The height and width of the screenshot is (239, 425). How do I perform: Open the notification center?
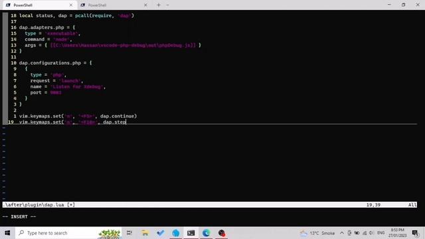pyautogui.click(x=415, y=233)
